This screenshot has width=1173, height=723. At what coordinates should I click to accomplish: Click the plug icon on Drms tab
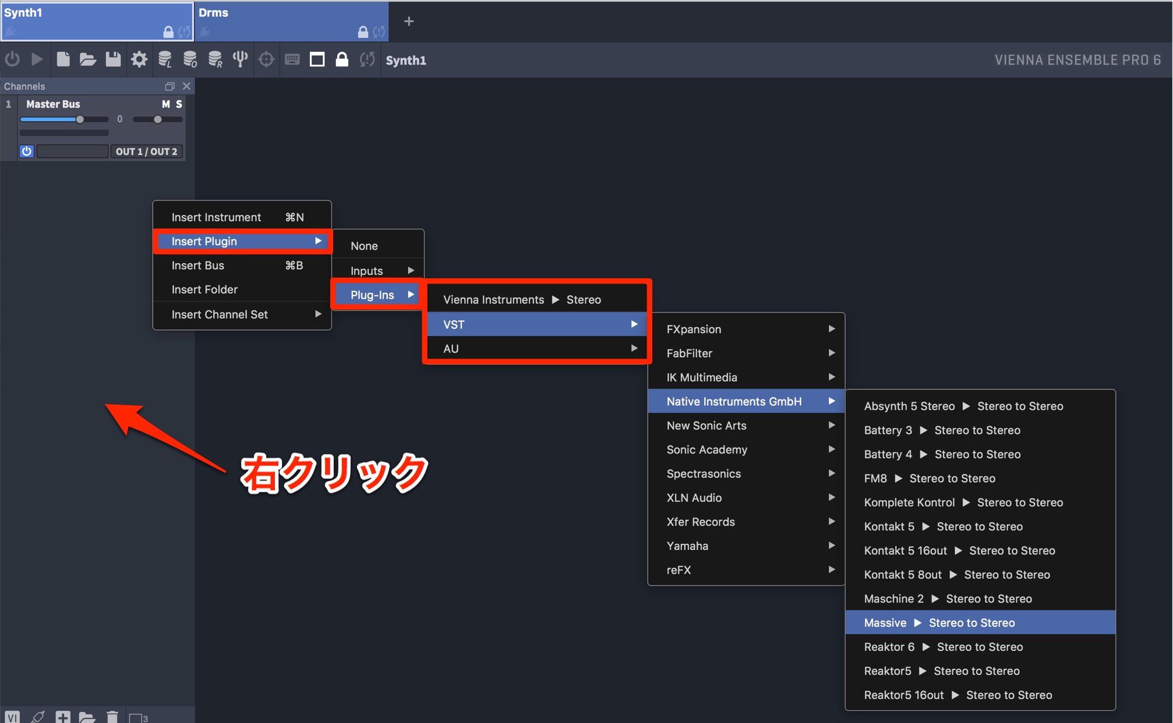(x=204, y=33)
